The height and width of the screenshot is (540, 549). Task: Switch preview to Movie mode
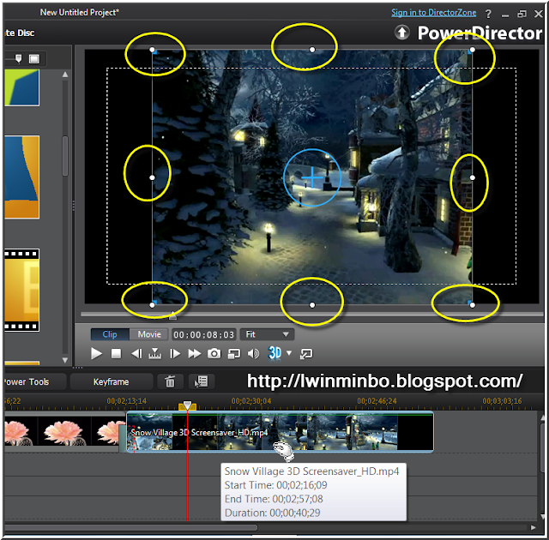pyautogui.click(x=149, y=334)
